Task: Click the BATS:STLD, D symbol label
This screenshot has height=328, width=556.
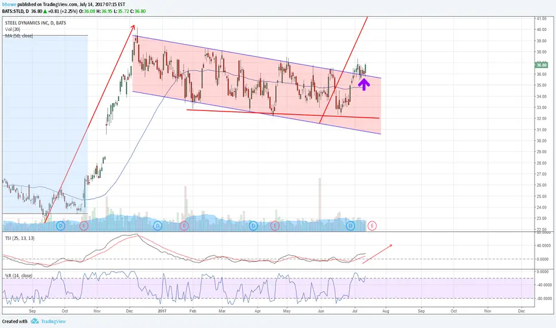Action: (x=16, y=11)
